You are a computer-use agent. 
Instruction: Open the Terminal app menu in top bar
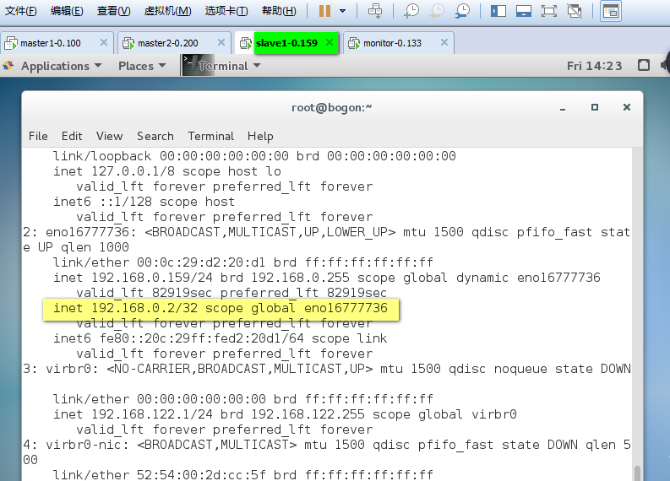(x=222, y=66)
